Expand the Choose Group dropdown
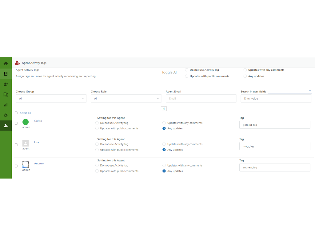This screenshot has width=315, height=236. point(51,99)
